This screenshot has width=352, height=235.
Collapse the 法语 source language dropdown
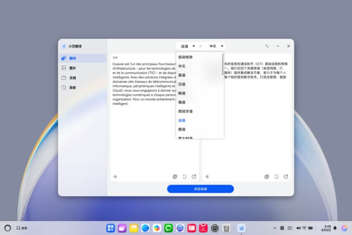pos(187,46)
